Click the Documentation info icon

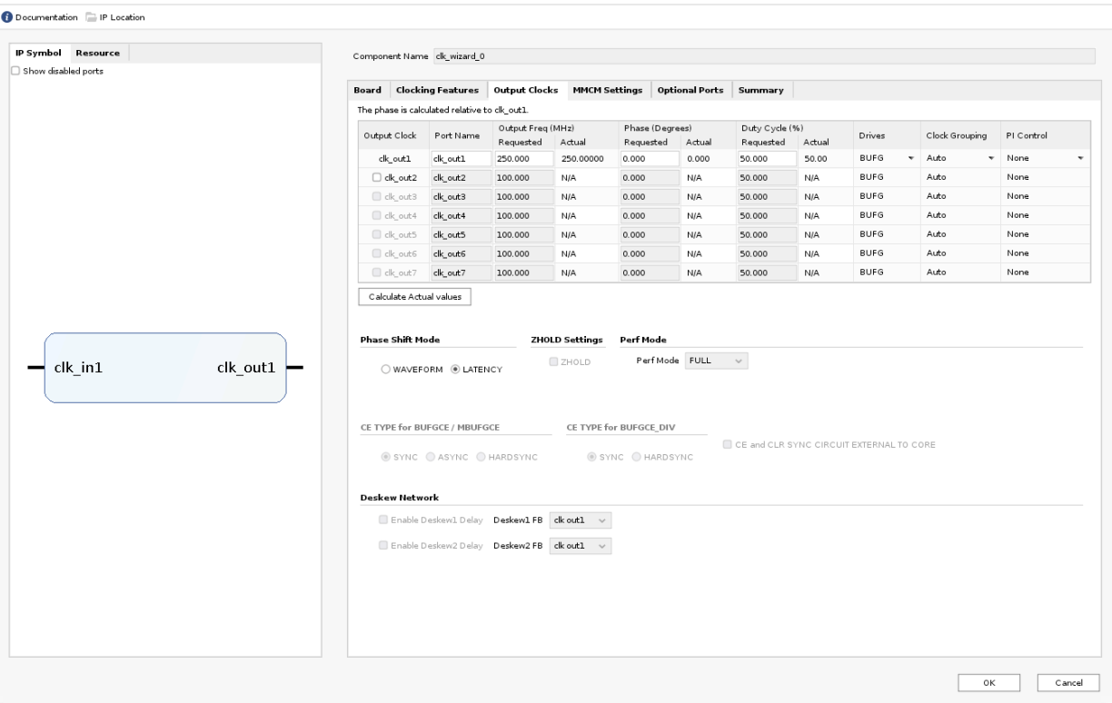tap(7, 18)
